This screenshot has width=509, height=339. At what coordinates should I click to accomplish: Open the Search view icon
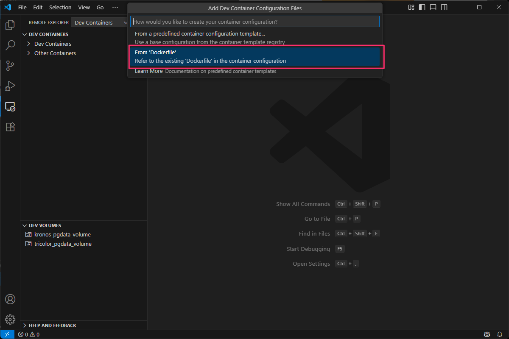pyautogui.click(x=10, y=45)
